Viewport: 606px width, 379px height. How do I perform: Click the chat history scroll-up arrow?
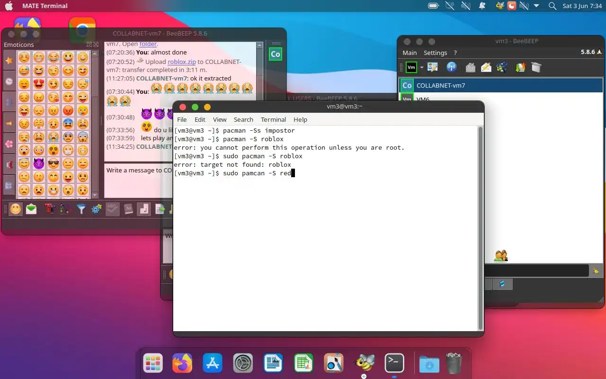(259, 45)
